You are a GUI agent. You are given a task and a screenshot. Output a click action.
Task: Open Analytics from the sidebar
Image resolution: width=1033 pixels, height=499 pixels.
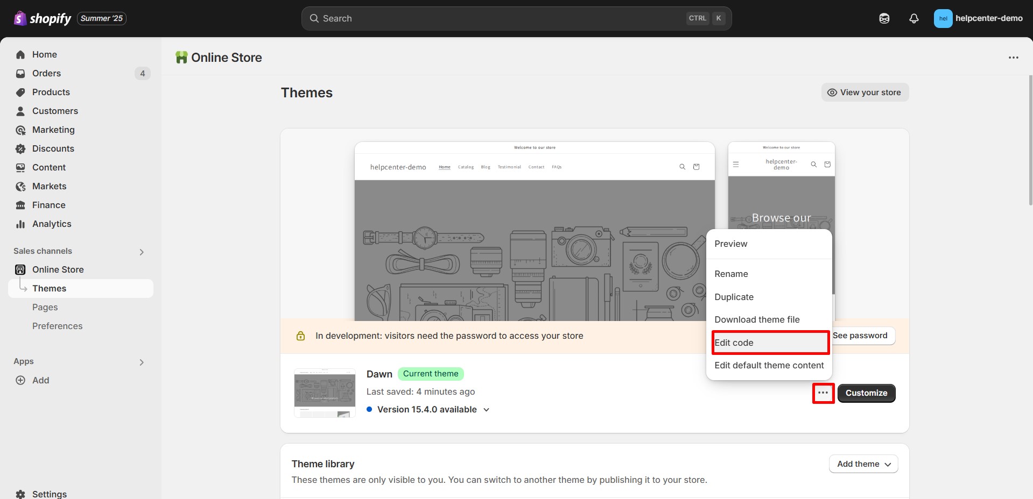point(52,224)
